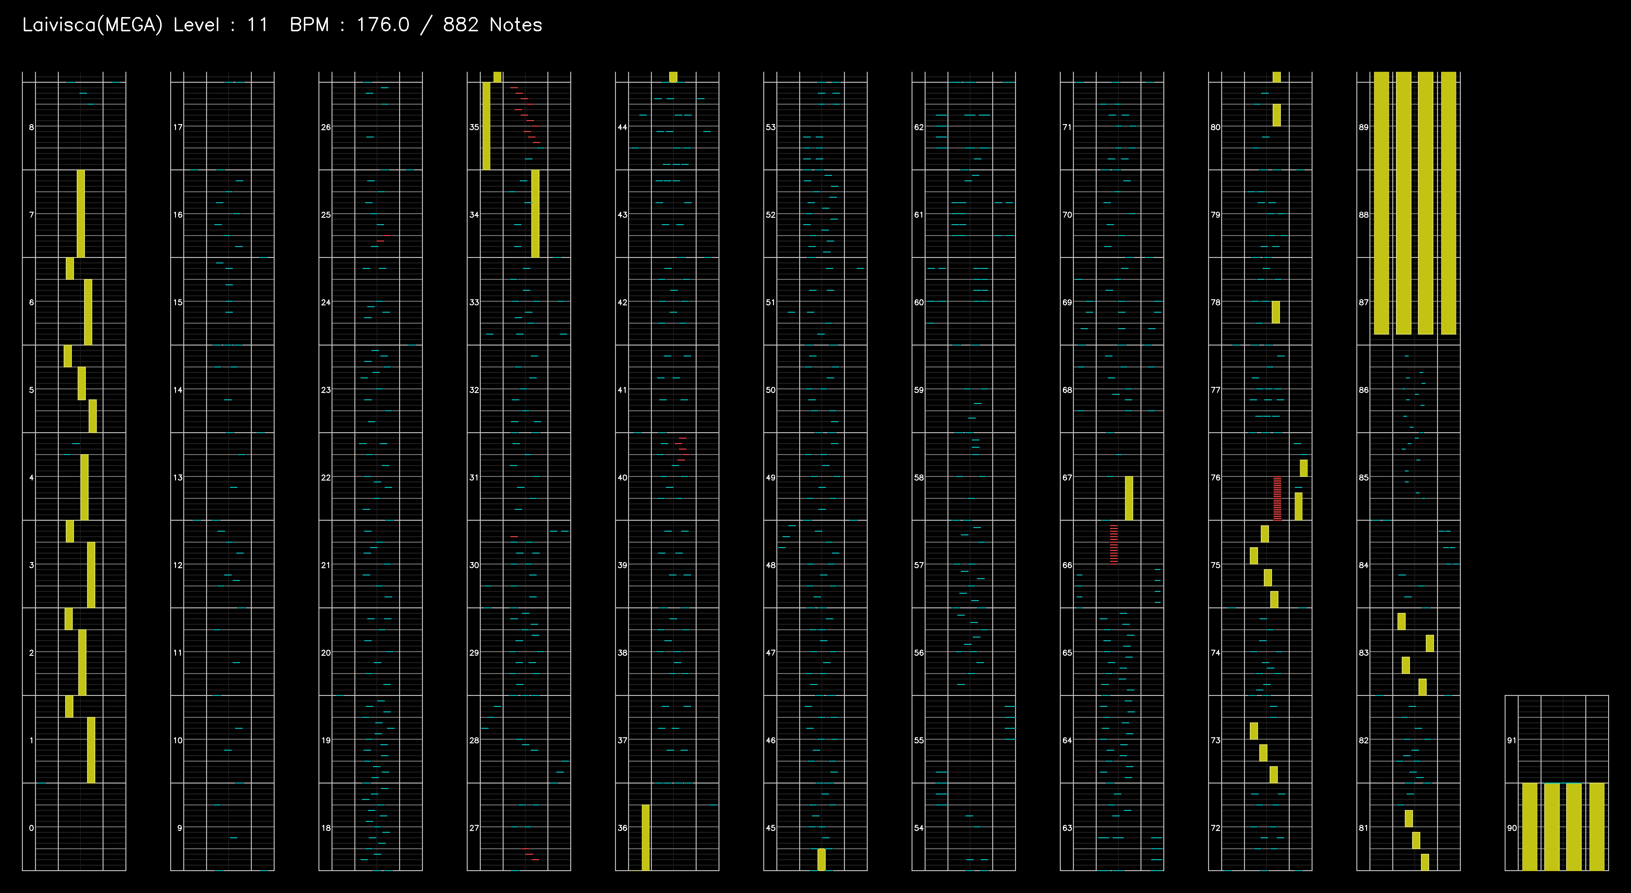The width and height of the screenshot is (1631, 893).
Task: Select measure label 18
Action: [326, 828]
